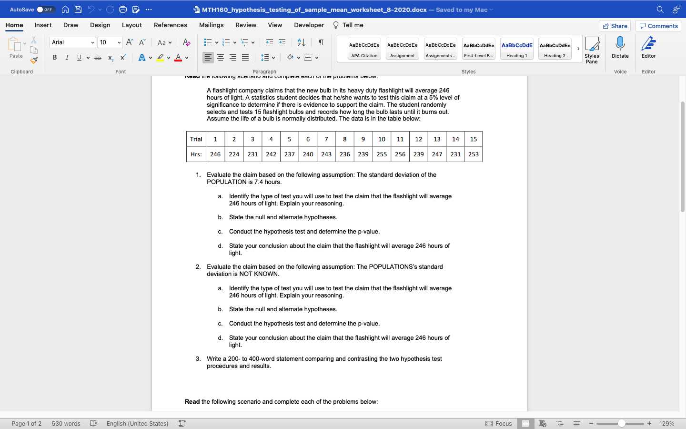Select the strikethrough formatting icon
Screen dimensions: 686x429
click(97, 57)
